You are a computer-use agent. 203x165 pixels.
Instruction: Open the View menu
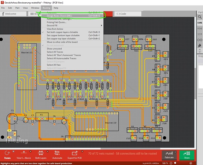[x=25, y=8]
